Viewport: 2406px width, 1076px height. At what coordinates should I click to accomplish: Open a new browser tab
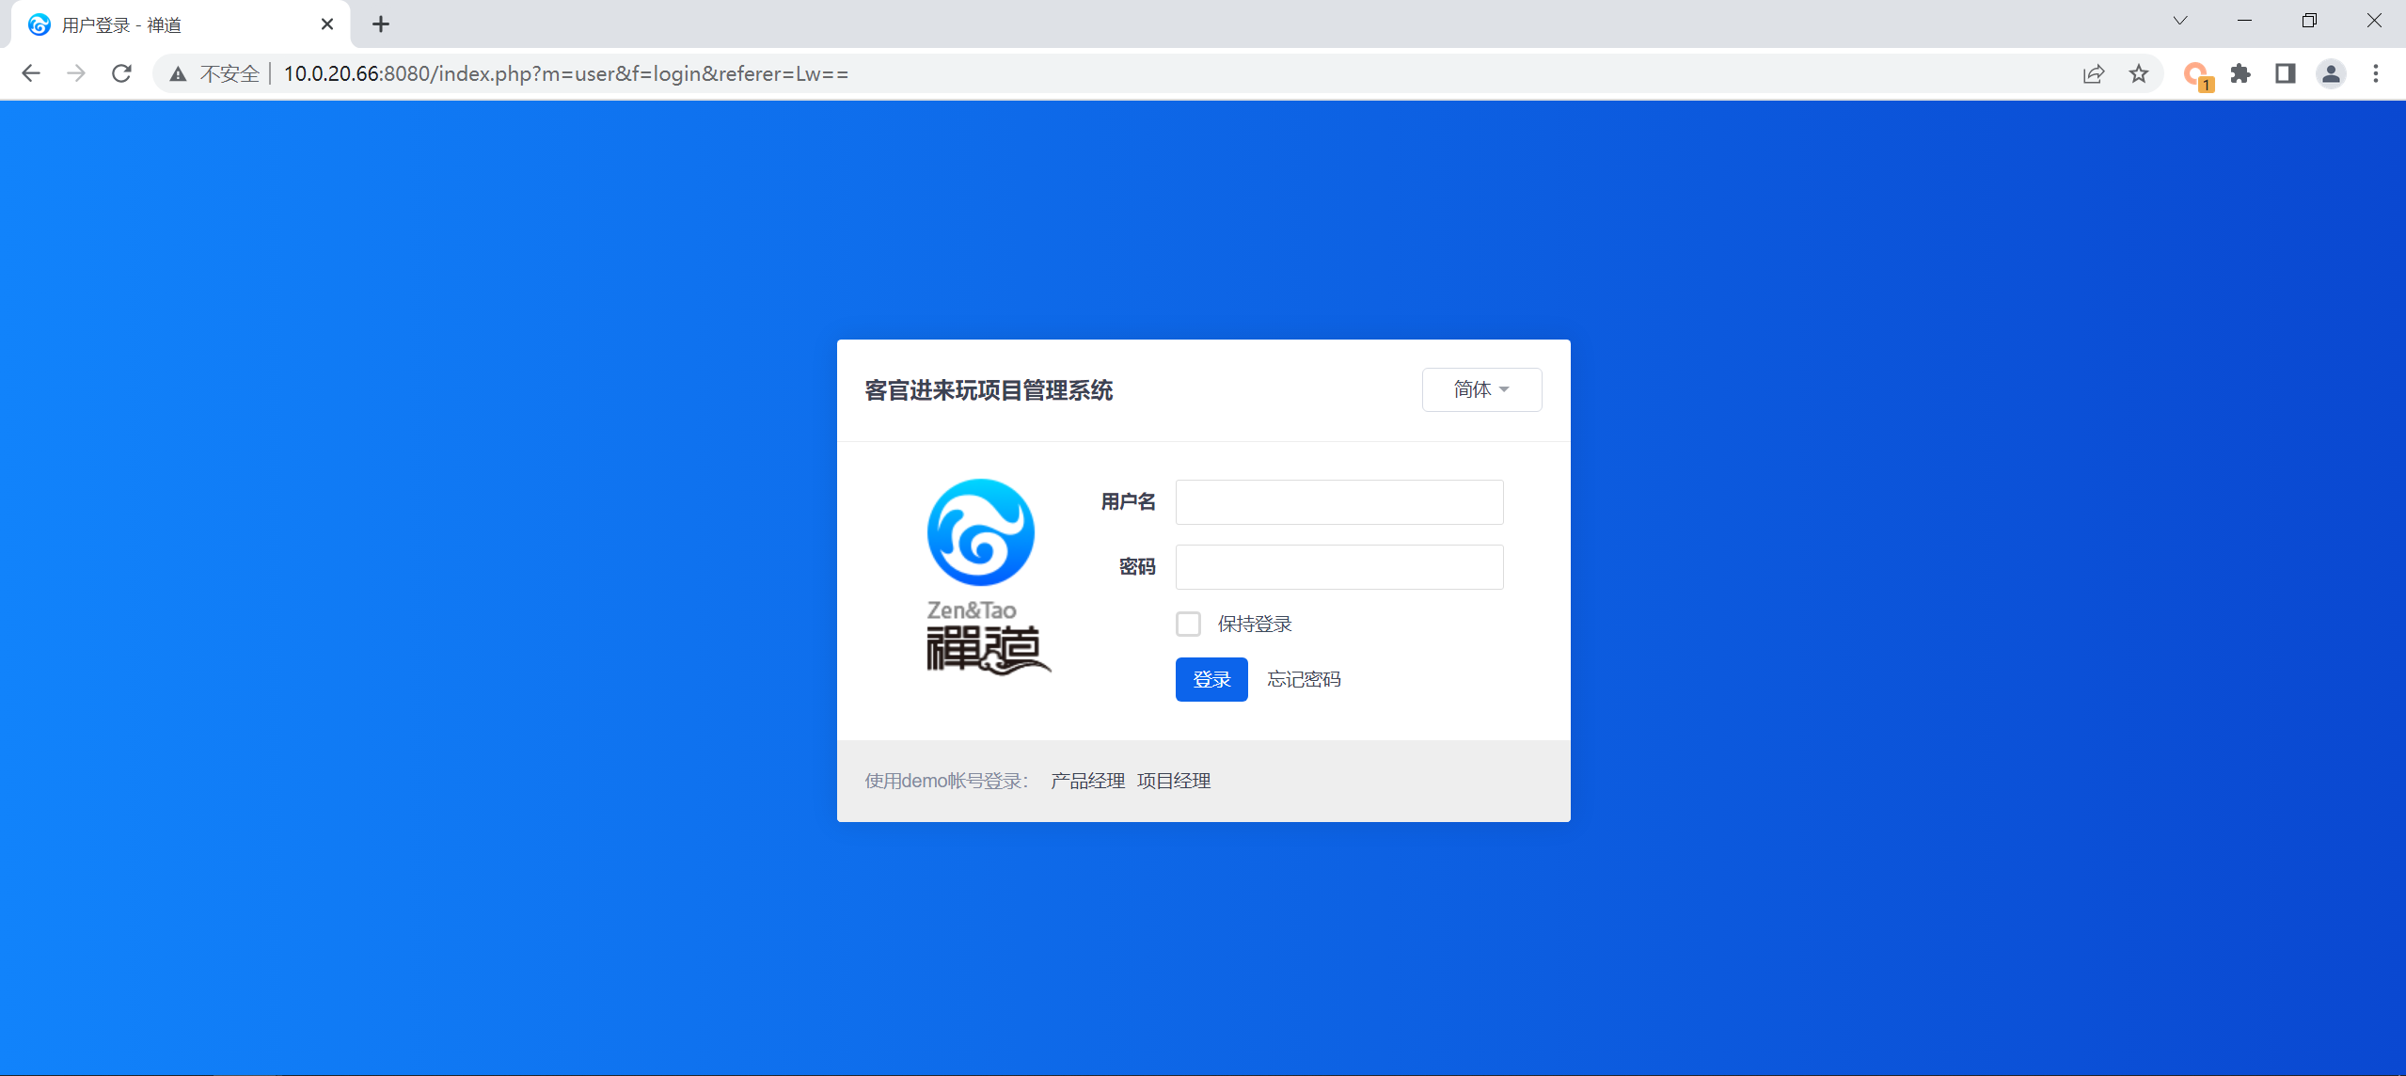click(381, 24)
